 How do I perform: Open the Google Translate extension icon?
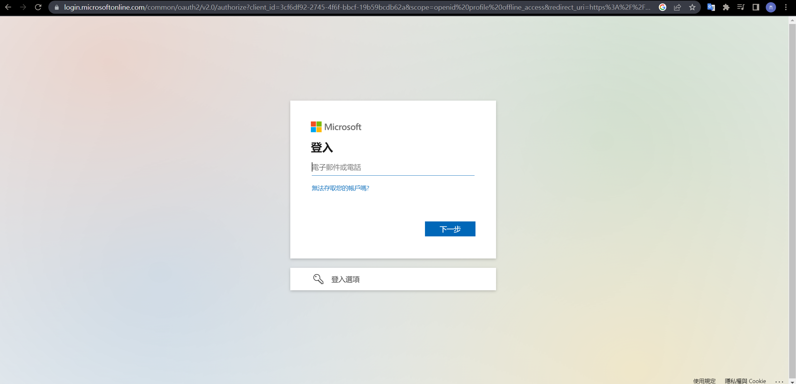coord(711,7)
